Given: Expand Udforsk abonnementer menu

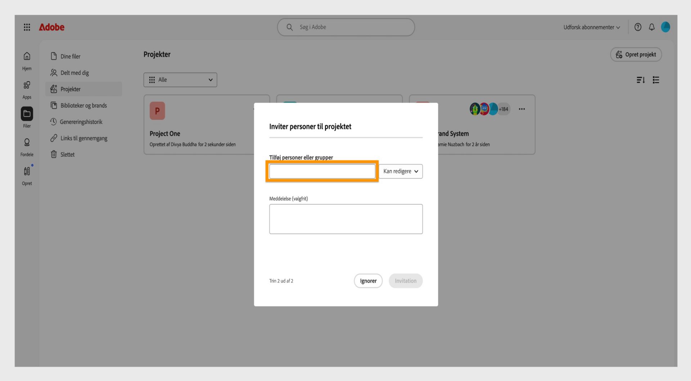Looking at the screenshot, I should [592, 27].
